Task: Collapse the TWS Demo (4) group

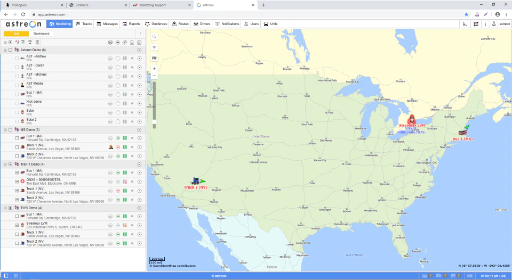Action: tap(5, 208)
